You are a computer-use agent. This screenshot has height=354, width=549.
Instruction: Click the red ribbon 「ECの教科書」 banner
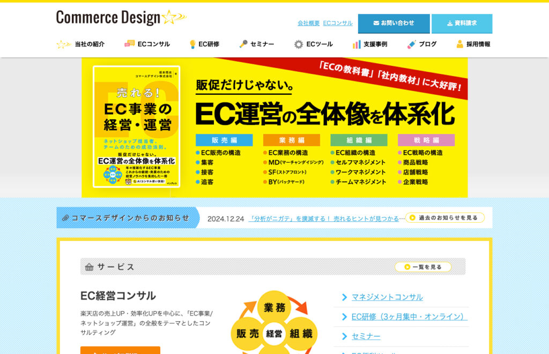391,76
